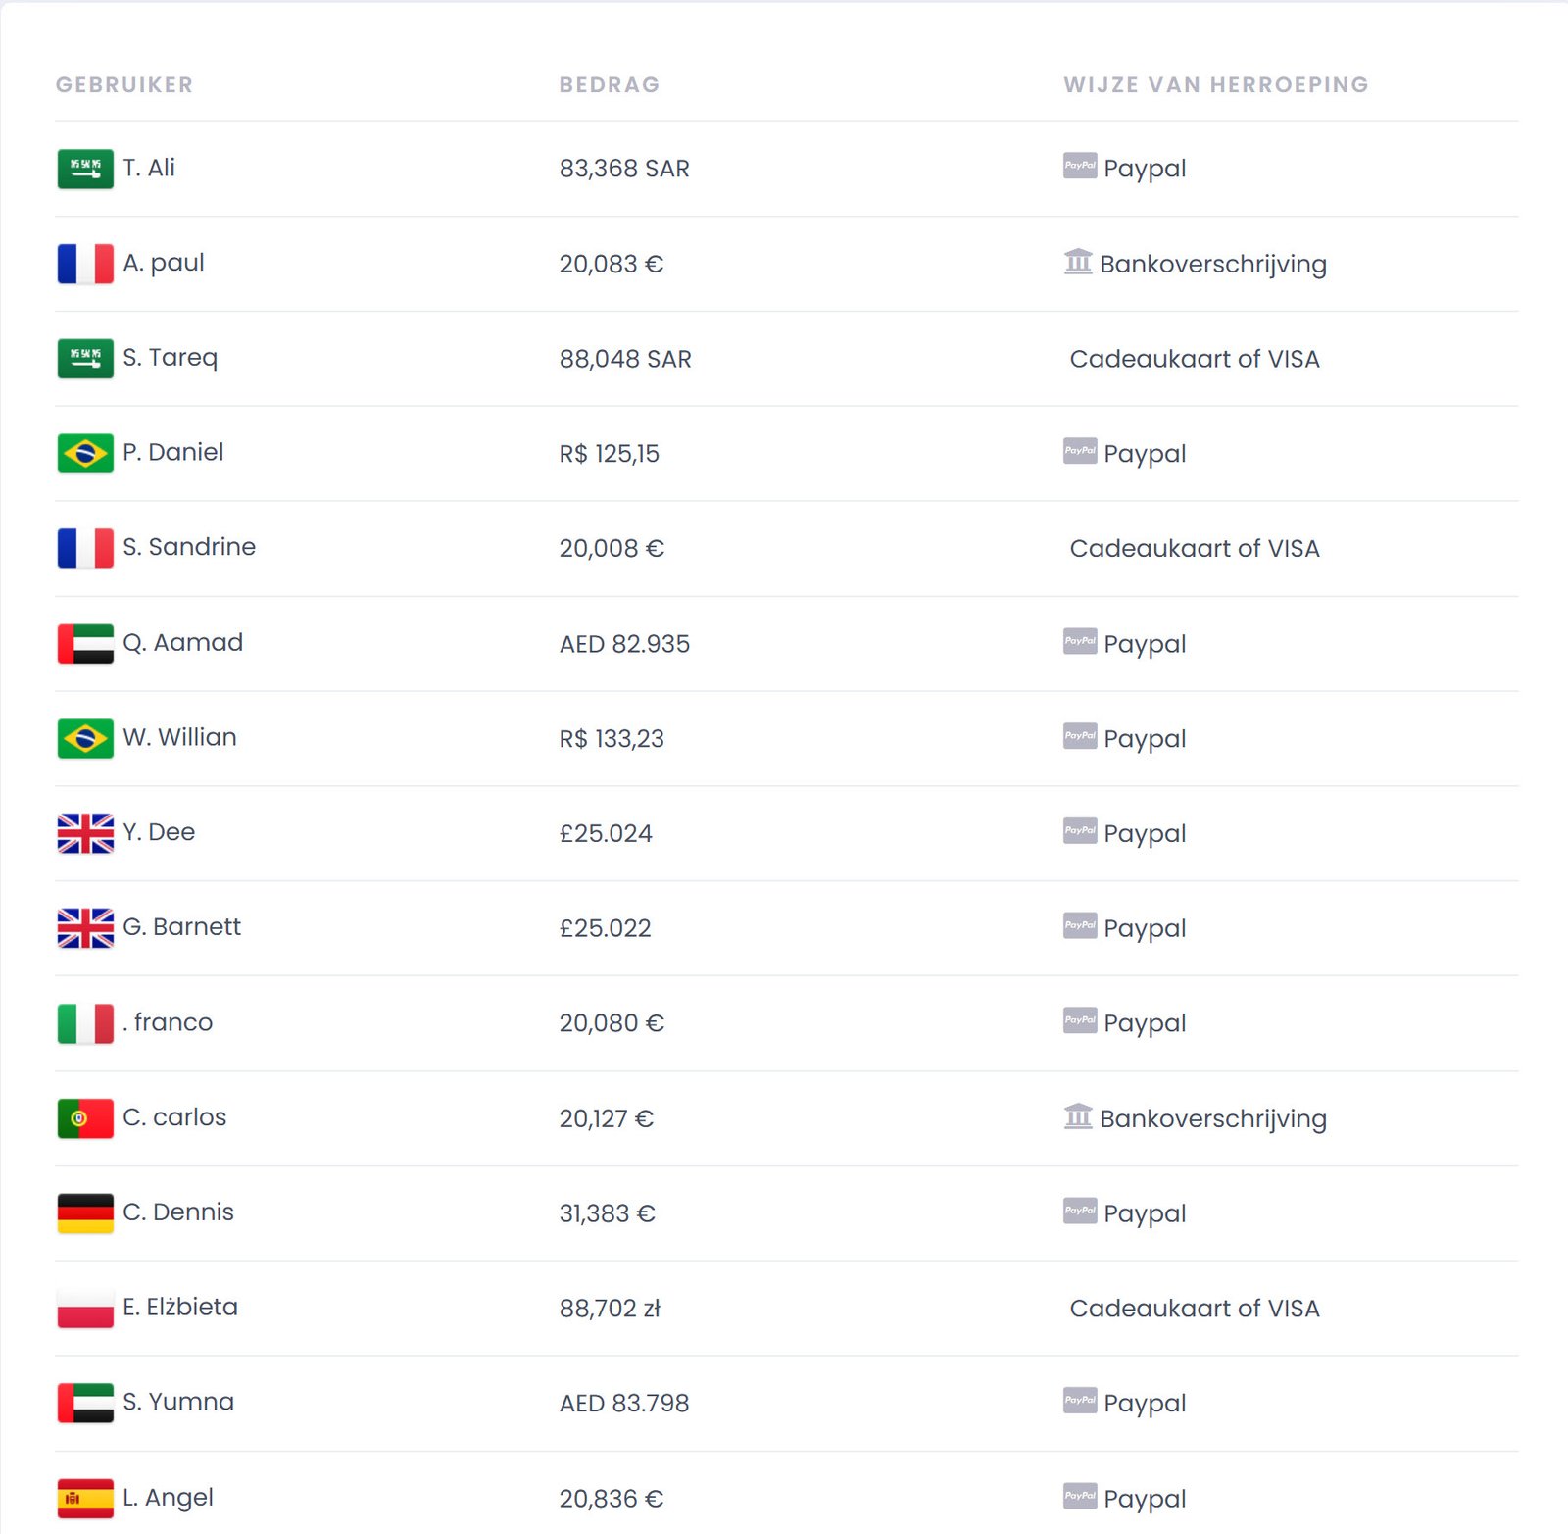This screenshot has height=1534, width=1568.
Task: Click the UAE flag next to Q. Aamad
Action: pos(85,643)
